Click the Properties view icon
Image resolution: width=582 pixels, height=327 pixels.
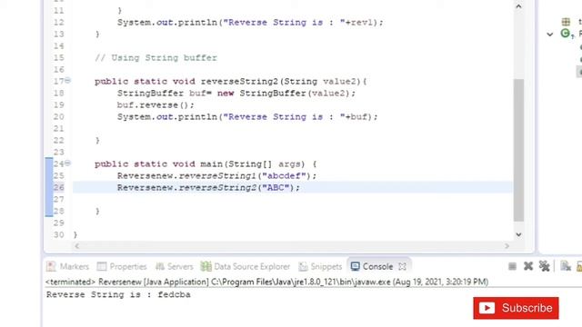click(102, 266)
